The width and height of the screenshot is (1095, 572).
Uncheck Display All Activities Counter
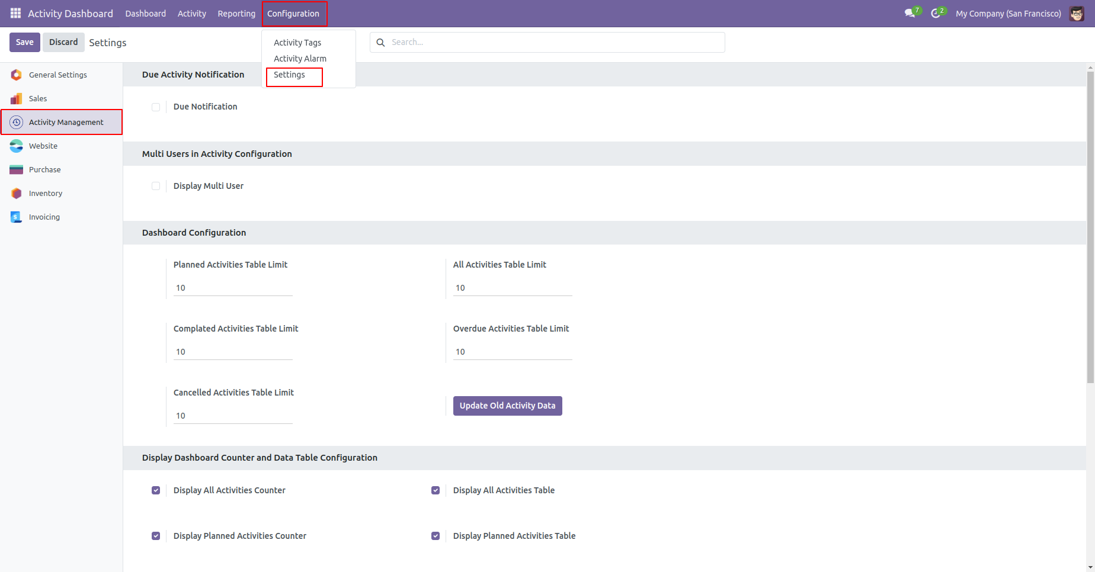156,490
